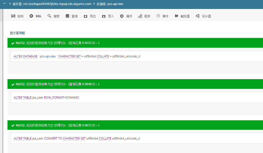Screen dimensions: 263x153
Task: Open database pcs-api-dev breadcrumb link
Action: tap(110, 4)
